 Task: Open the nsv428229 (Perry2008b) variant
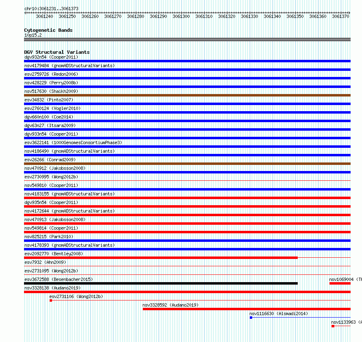(51, 83)
